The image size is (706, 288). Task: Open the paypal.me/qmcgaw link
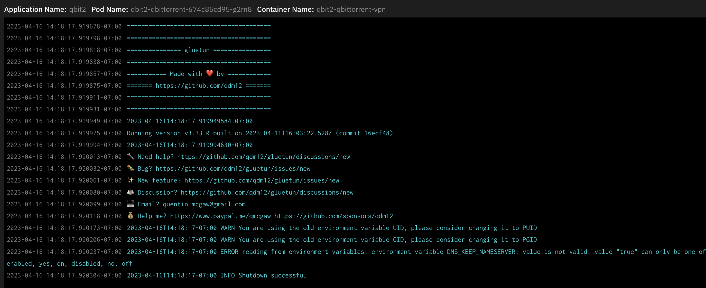[220, 216]
